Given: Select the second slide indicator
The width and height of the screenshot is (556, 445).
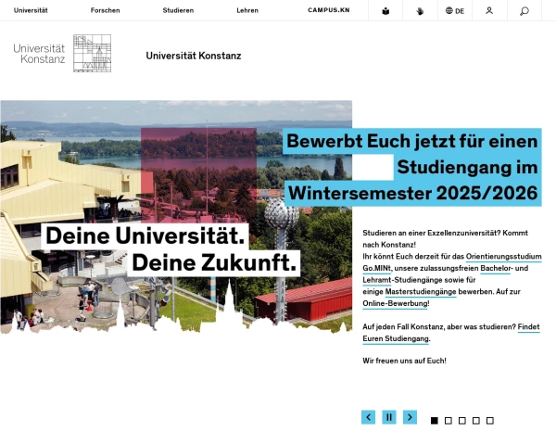Looking at the screenshot, I should pyautogui.click(x=449, y=420).
